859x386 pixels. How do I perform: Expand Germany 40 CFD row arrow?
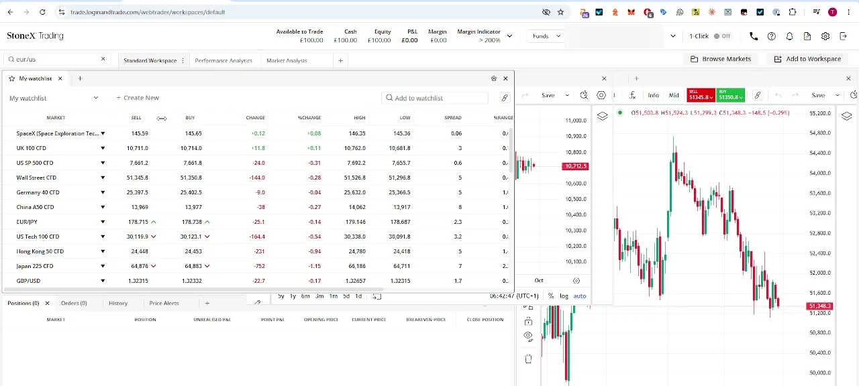103,192
